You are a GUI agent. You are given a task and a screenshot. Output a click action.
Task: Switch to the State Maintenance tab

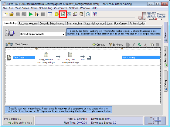(x=94, y=24)
